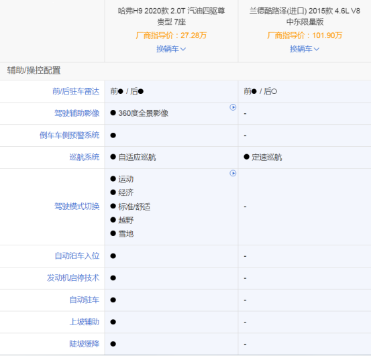Open the 驾驶模式切换 link
This screenshot has height=356, width=373.
click(x=77, y=206)
